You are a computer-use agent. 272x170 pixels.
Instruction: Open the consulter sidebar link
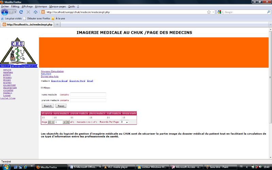pyautogui.click(x=8, y=90)
